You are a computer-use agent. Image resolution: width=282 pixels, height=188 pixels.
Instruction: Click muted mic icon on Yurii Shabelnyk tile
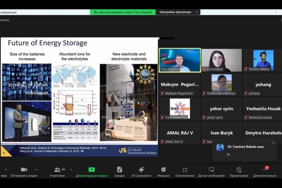pyautogui.click(x=162, y=117)
